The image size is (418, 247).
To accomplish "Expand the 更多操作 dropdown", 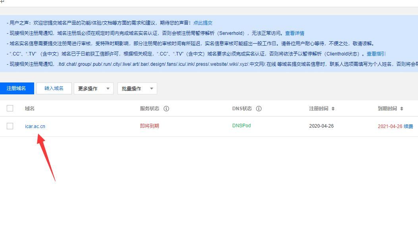I will click(x=93, y=88).
